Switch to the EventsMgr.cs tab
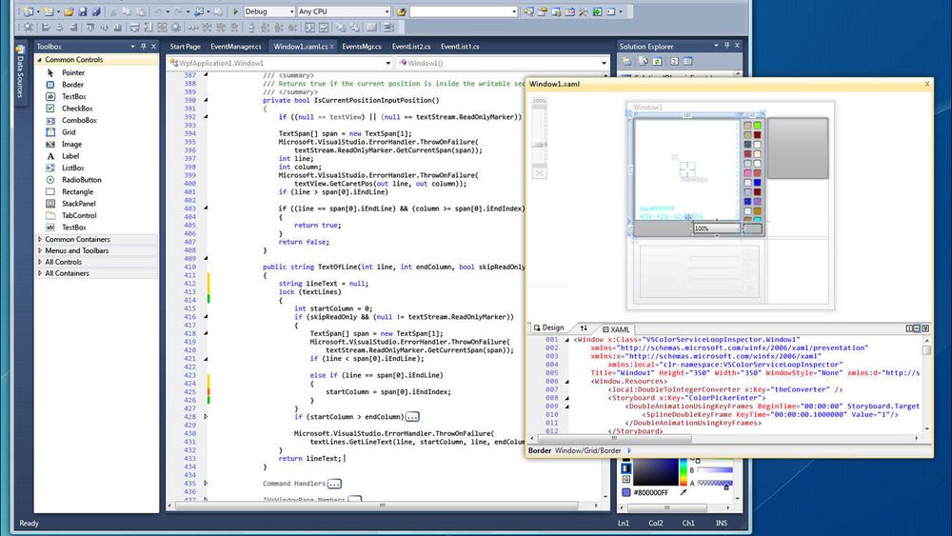 point(361,46)
